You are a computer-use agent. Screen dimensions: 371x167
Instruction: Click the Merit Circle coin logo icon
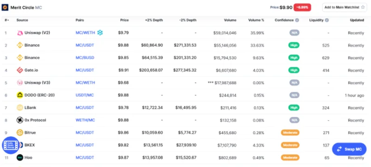click(5, 7)
